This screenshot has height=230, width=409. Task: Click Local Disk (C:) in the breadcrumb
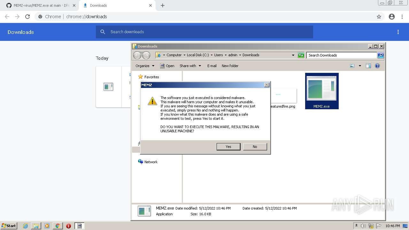coord(198,55)
